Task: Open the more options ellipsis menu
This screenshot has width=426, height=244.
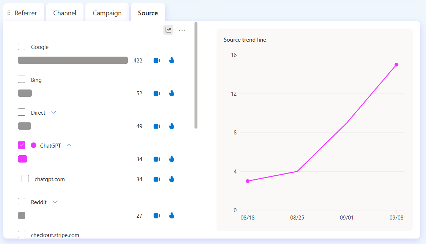Action: click(182, 30)
